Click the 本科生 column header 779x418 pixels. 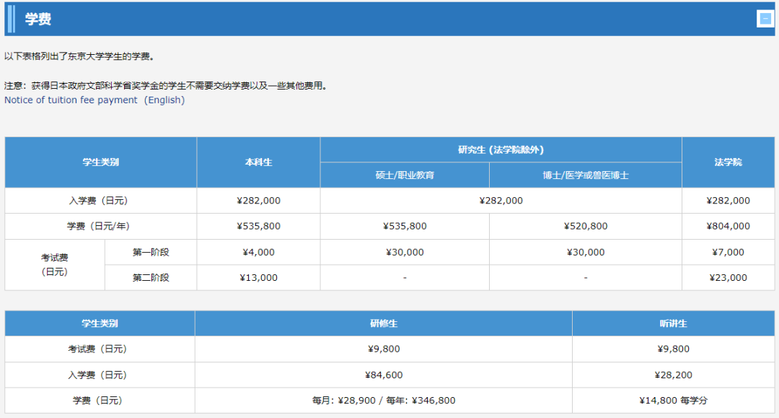(258, 162)
